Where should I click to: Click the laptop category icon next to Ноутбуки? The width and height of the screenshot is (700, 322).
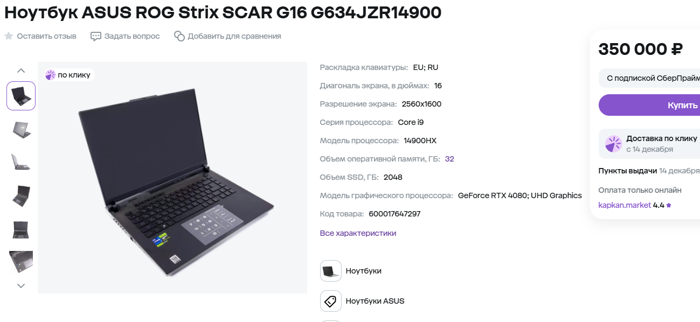click(x=331, y=271)
